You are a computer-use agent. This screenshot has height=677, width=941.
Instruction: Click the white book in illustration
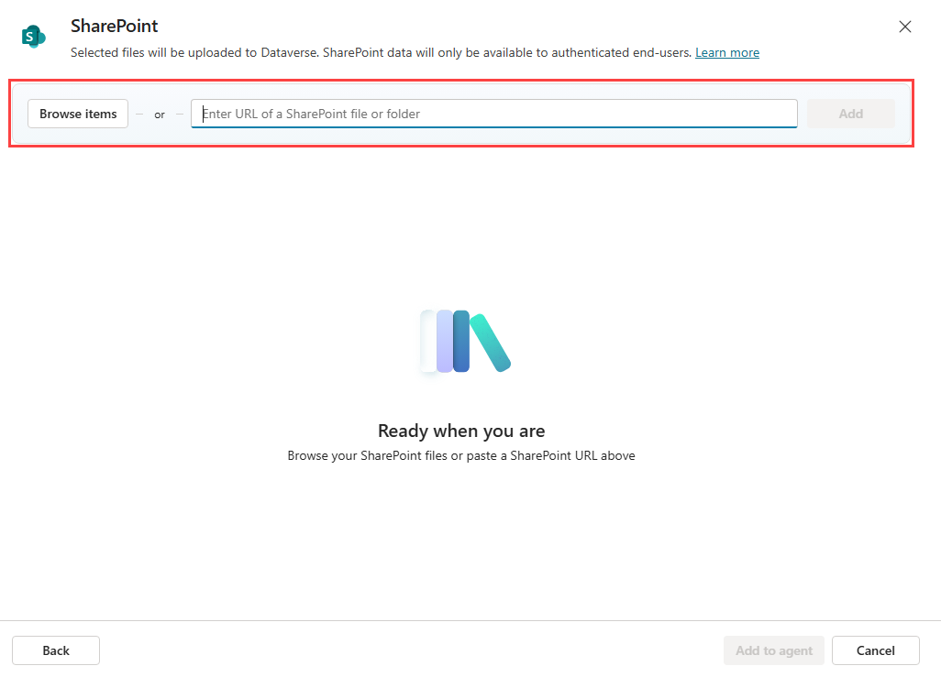click(x=427, y=341)
